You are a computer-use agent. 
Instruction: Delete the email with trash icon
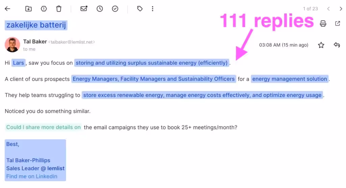click(x=59, y=9)
